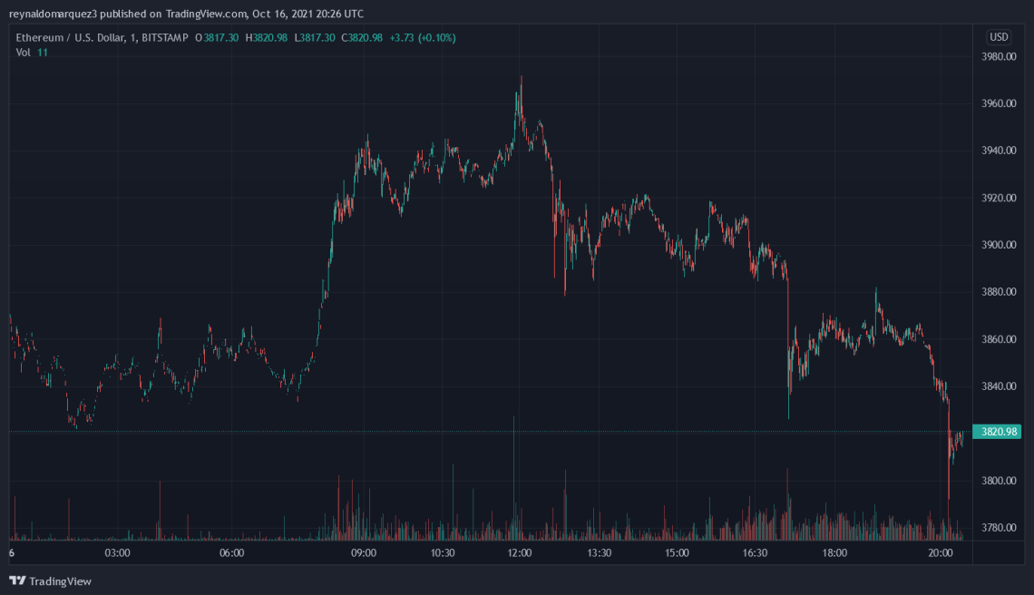
Task: Click the +3.73 (+0.10%) change value
Action: 422,37
